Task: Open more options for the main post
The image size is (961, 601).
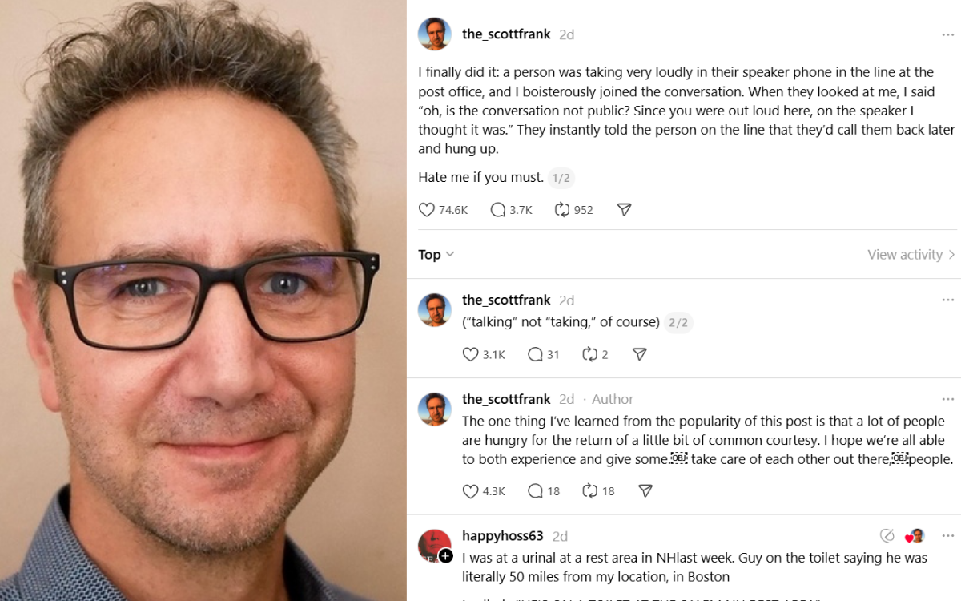Action: coord(948,34)
